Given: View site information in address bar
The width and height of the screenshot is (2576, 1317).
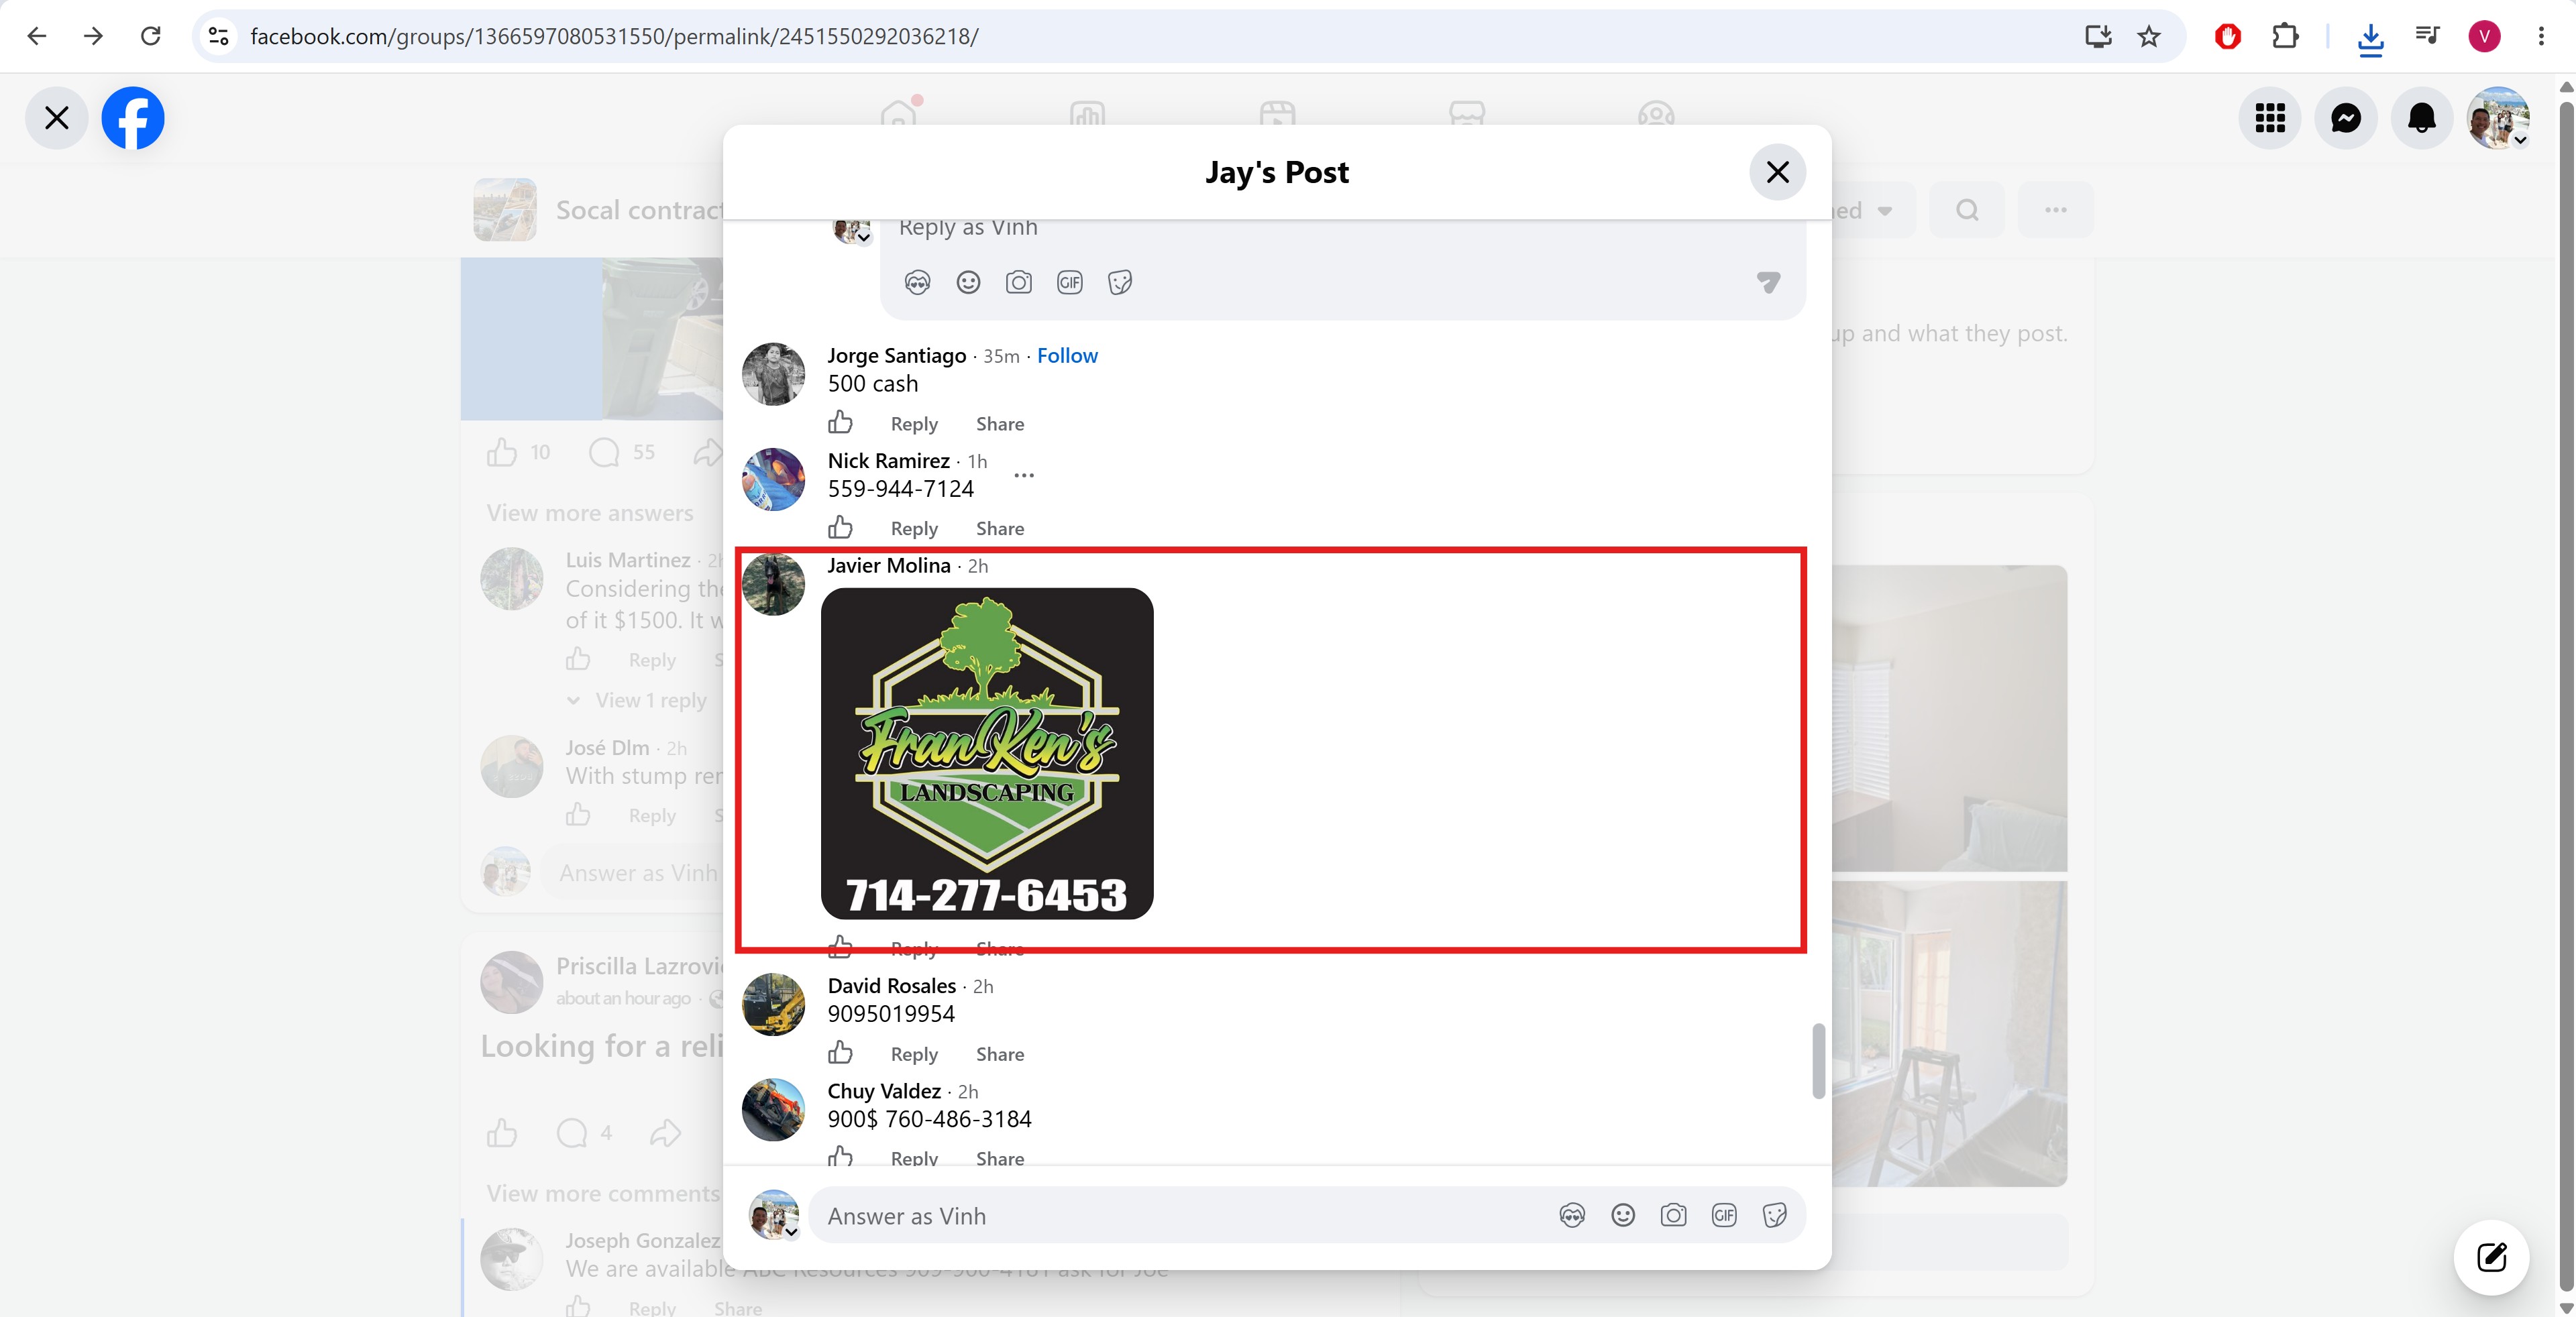Looking at the screenshot, I should point(218,37).
